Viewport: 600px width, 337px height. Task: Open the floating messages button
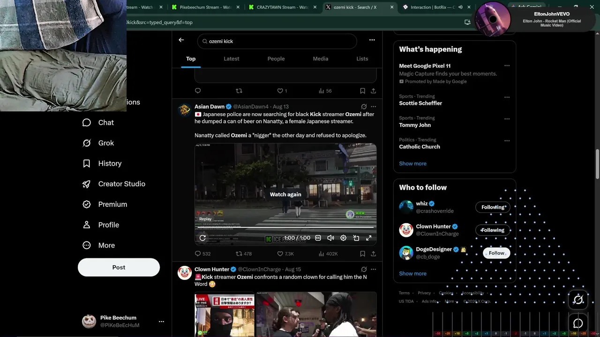(578, 323)
